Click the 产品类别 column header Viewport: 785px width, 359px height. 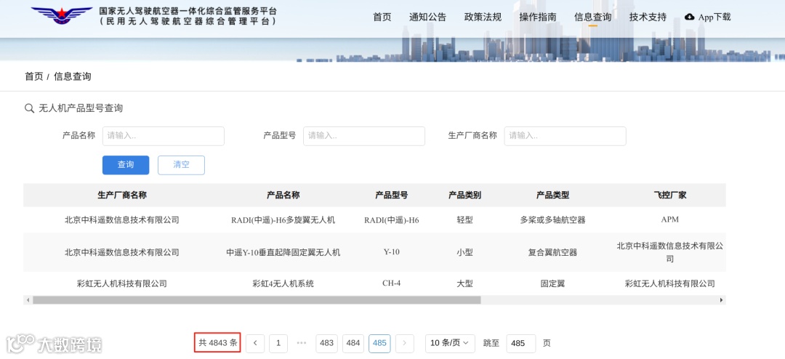pyautogui.click(x=464, y=195)
